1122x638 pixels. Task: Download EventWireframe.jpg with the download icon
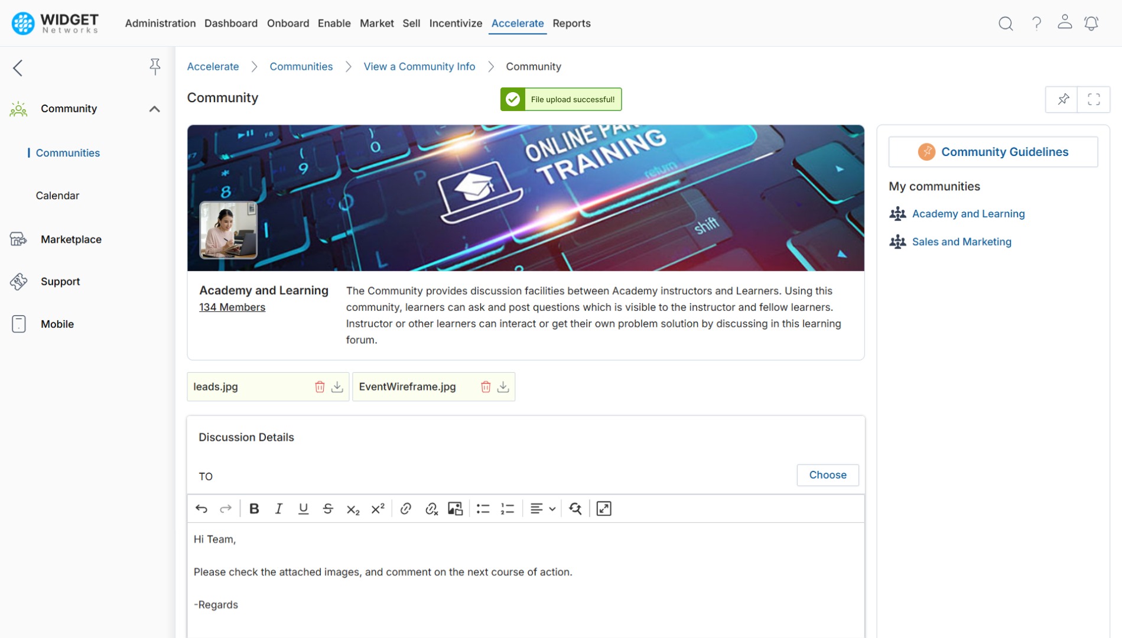503,386
